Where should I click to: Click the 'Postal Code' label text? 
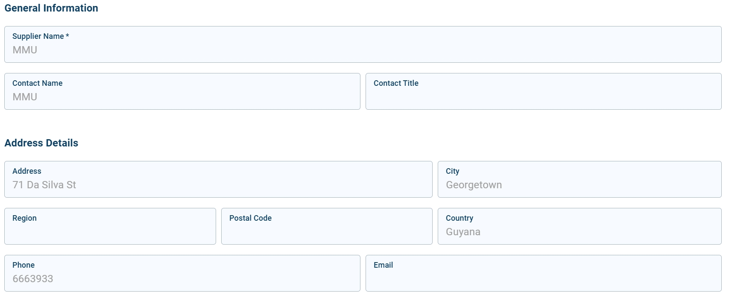click(x=250, y=218)
